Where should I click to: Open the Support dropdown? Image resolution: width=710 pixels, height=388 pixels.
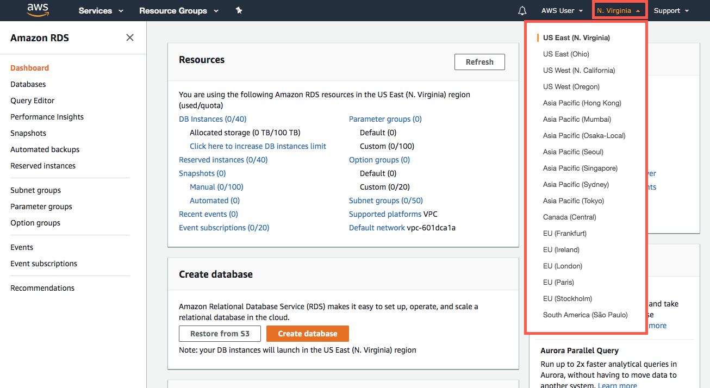tap(670, 10)
